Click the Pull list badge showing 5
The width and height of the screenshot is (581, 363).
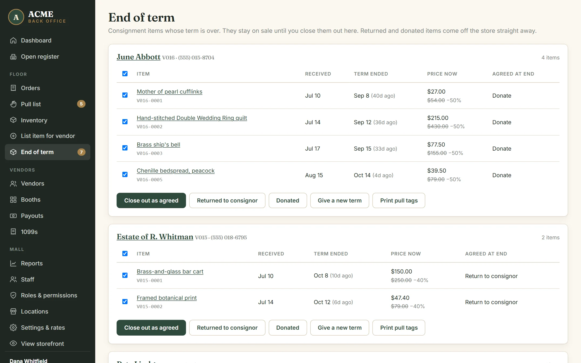(x=81, y=104)
